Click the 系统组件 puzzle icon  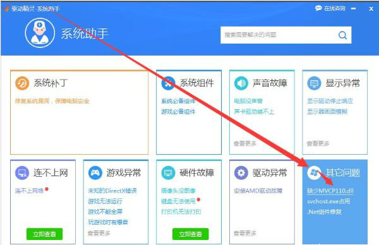[168, 83]
